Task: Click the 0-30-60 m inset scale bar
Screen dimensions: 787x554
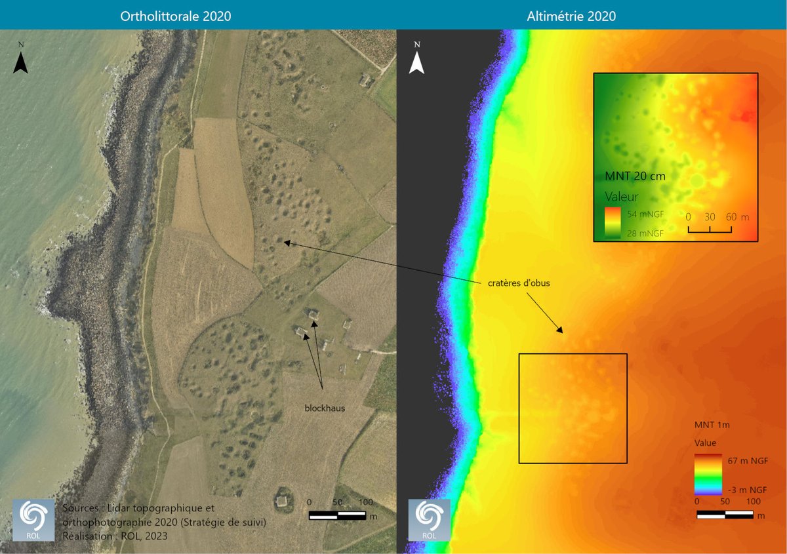Action: [x=710, y=229]
